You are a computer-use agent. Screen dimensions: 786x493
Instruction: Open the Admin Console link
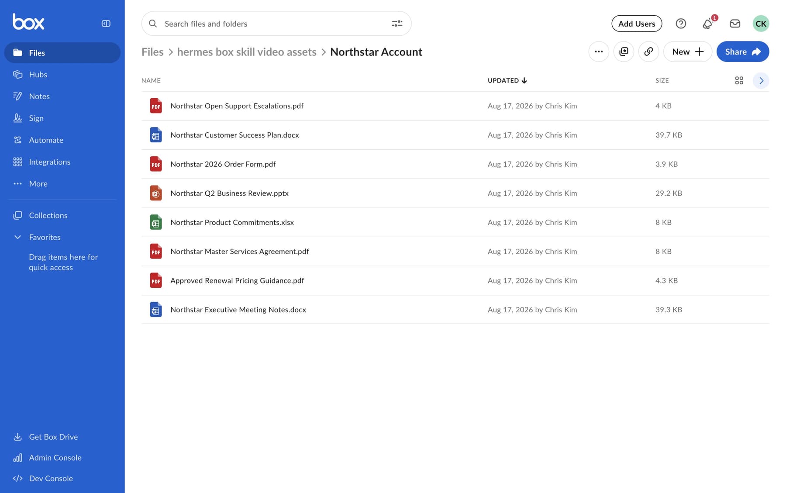[62, 458]
